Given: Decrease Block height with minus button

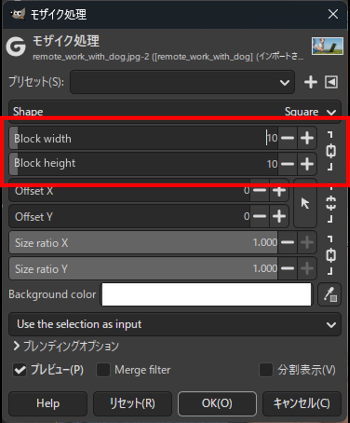Looking at the screenshot, I should point(288,164).
